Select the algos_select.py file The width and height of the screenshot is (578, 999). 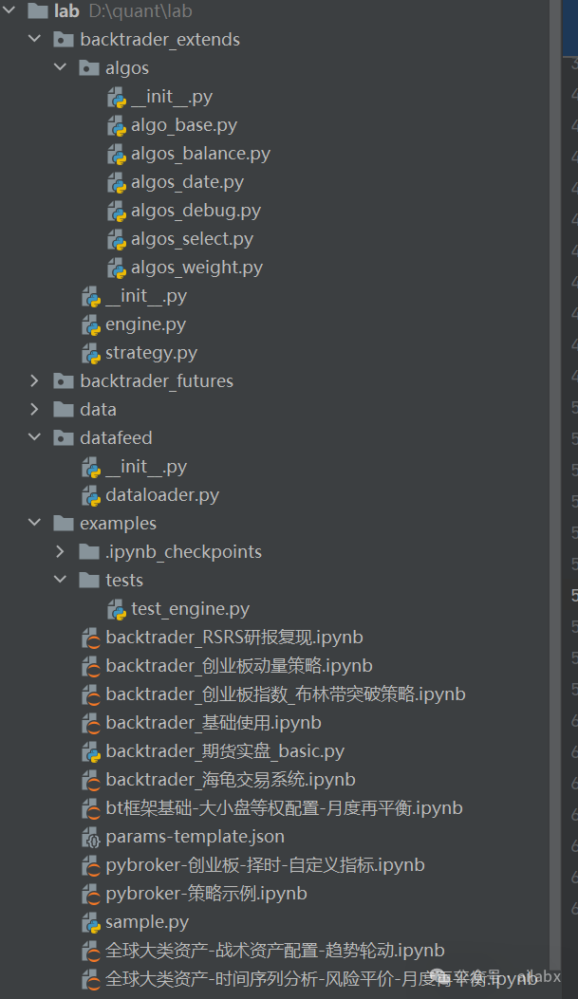tap(193, 239)
